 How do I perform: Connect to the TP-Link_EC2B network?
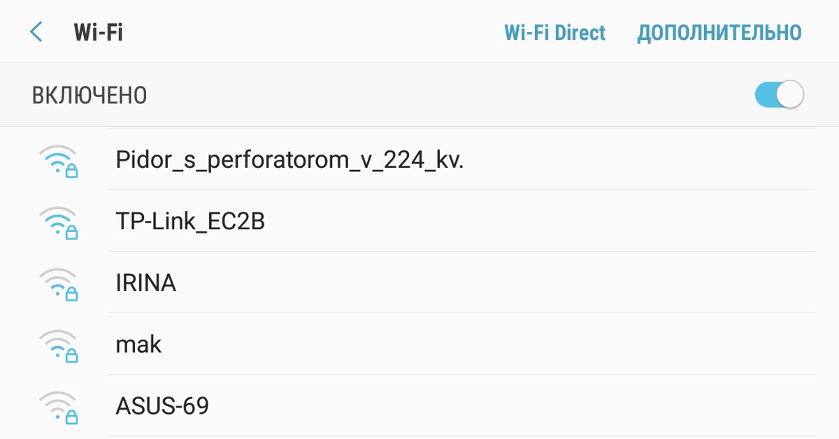click(191, 221)
